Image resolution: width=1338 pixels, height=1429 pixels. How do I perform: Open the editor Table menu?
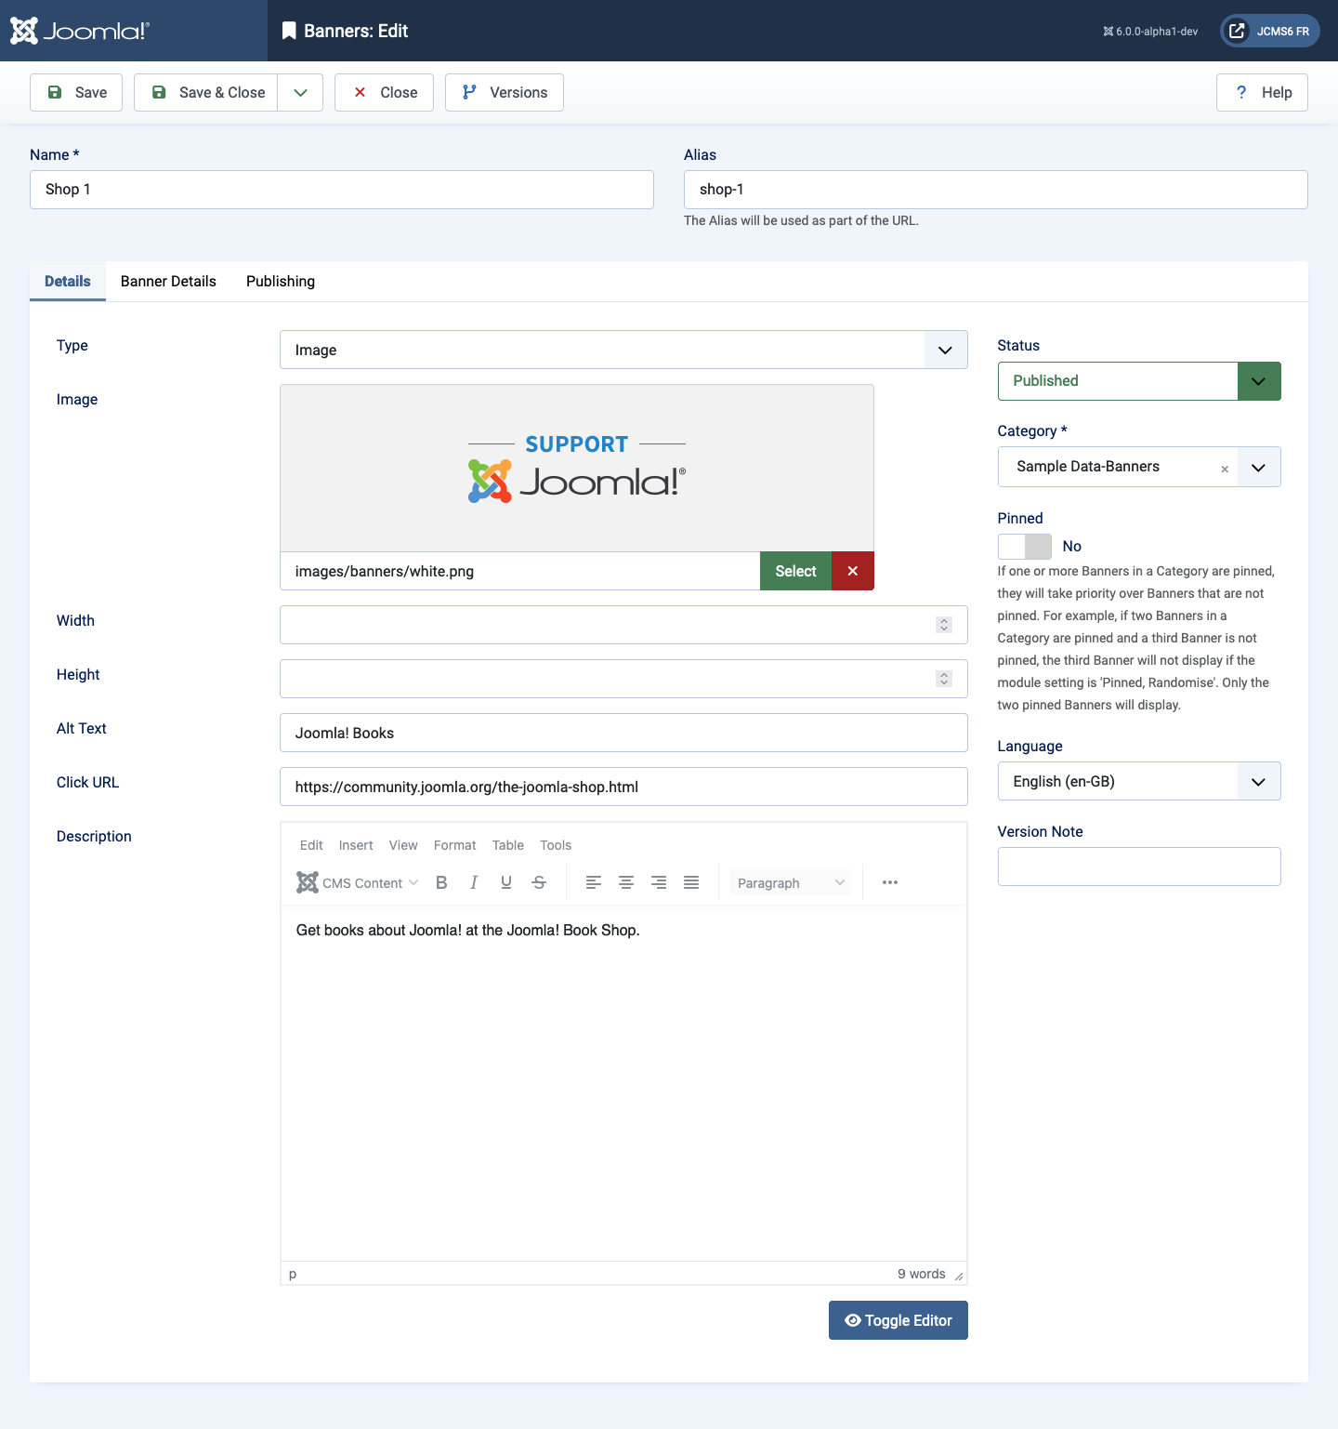point(508,845)
